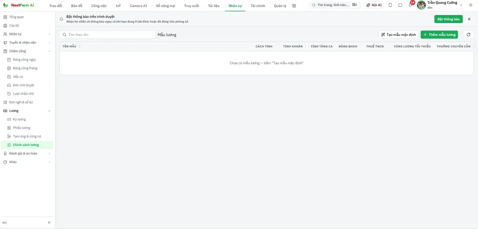
Task: Collapse the sidebar with double chevron
Action: coord(49,222)
